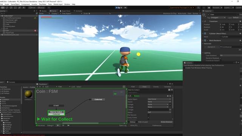Toggle Gizmos in Game view

[195, 14]
